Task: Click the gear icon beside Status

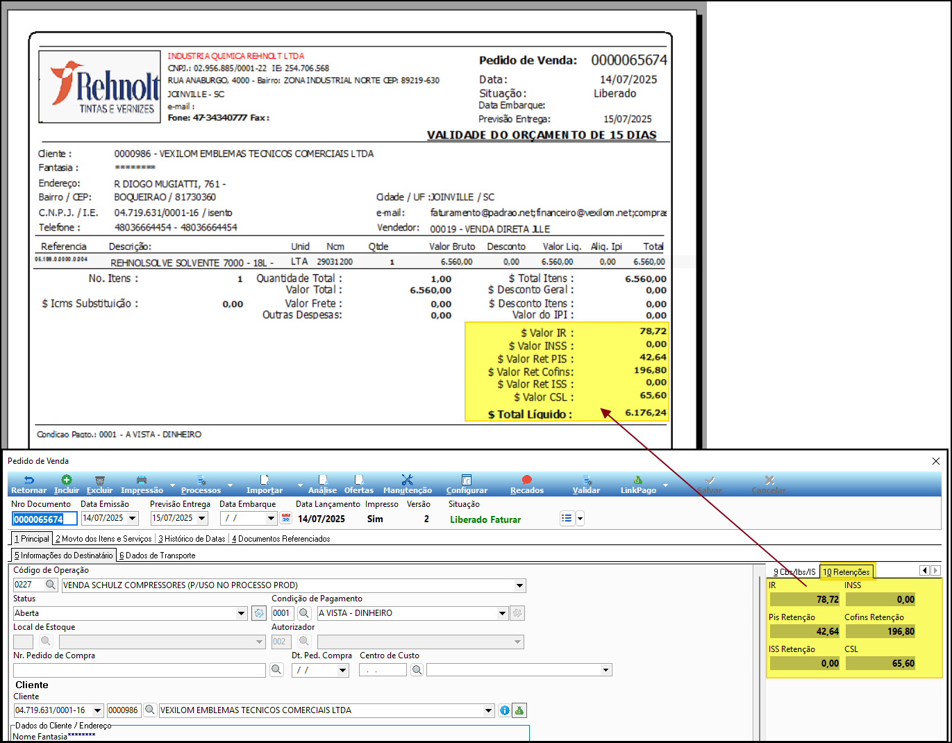Action: (x=258, y=613)
